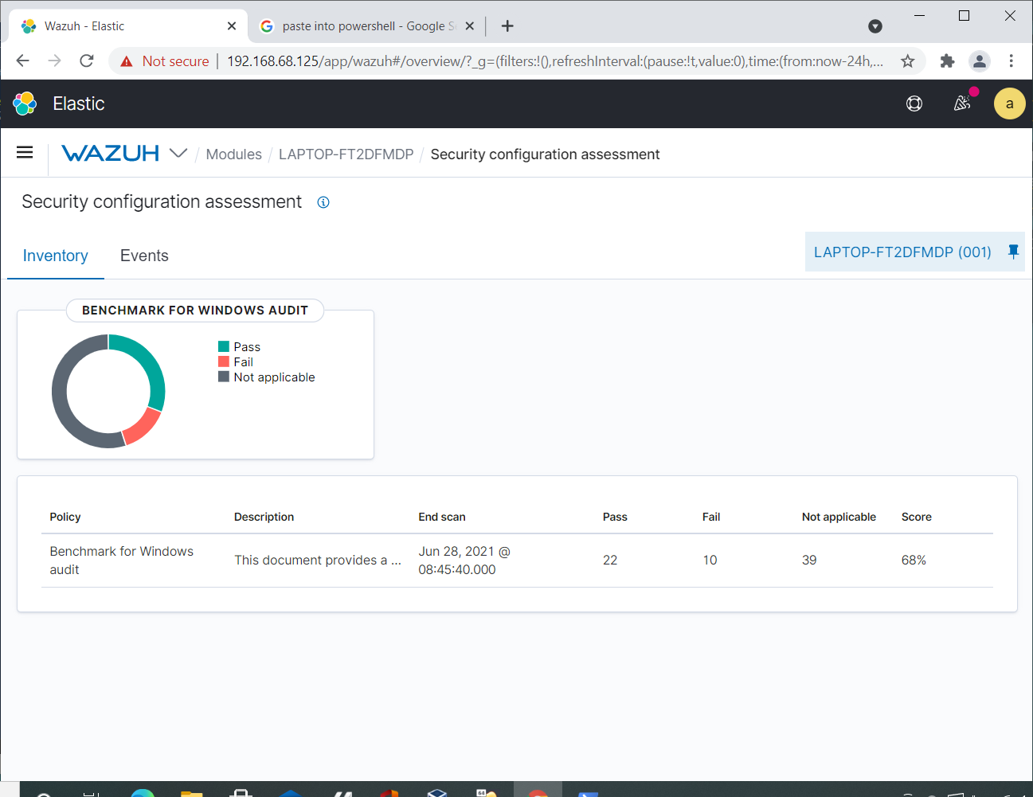Click the Pass column header
This screenshot has width=1033, height=797.
tap(615, 517)
